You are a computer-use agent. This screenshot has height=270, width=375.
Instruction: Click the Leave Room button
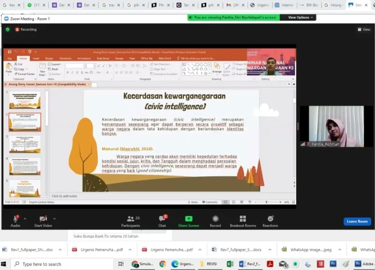357,221
